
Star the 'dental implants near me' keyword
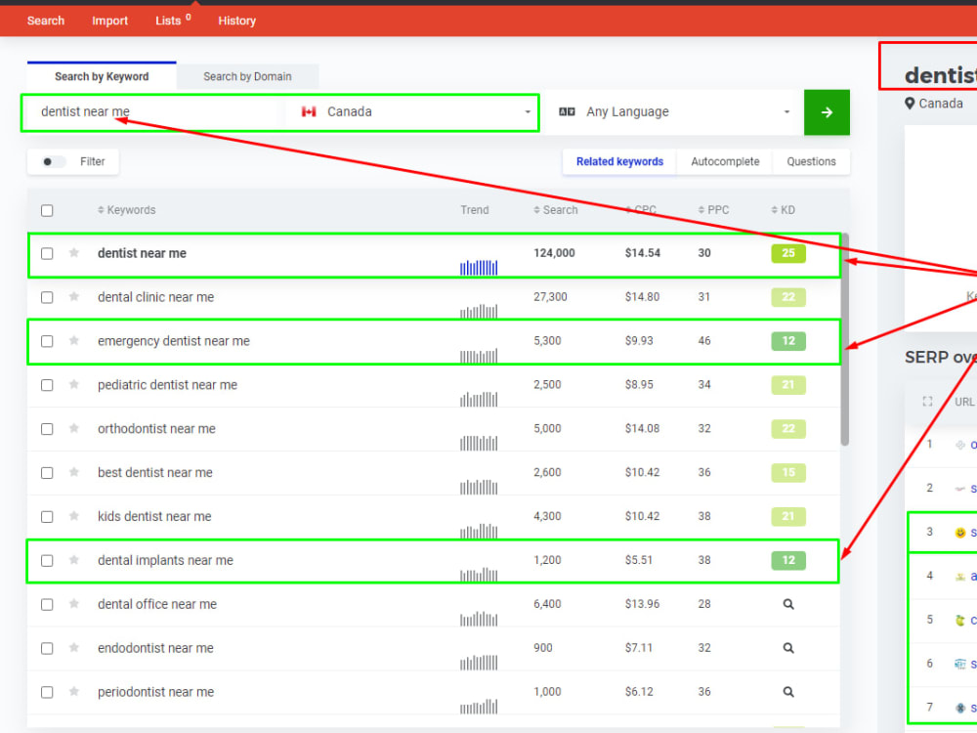click(74, 560)
